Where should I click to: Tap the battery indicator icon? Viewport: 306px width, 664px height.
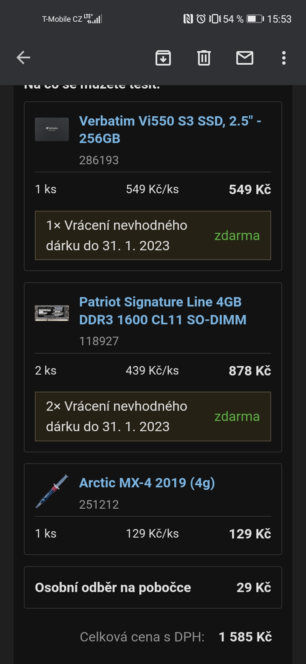coord(255,19)
